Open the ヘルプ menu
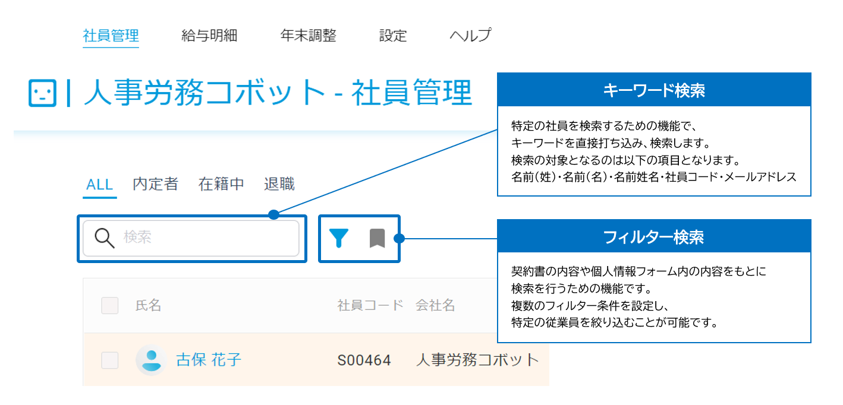The width and height of the screenshot is (843, 405). coord(471,36)
